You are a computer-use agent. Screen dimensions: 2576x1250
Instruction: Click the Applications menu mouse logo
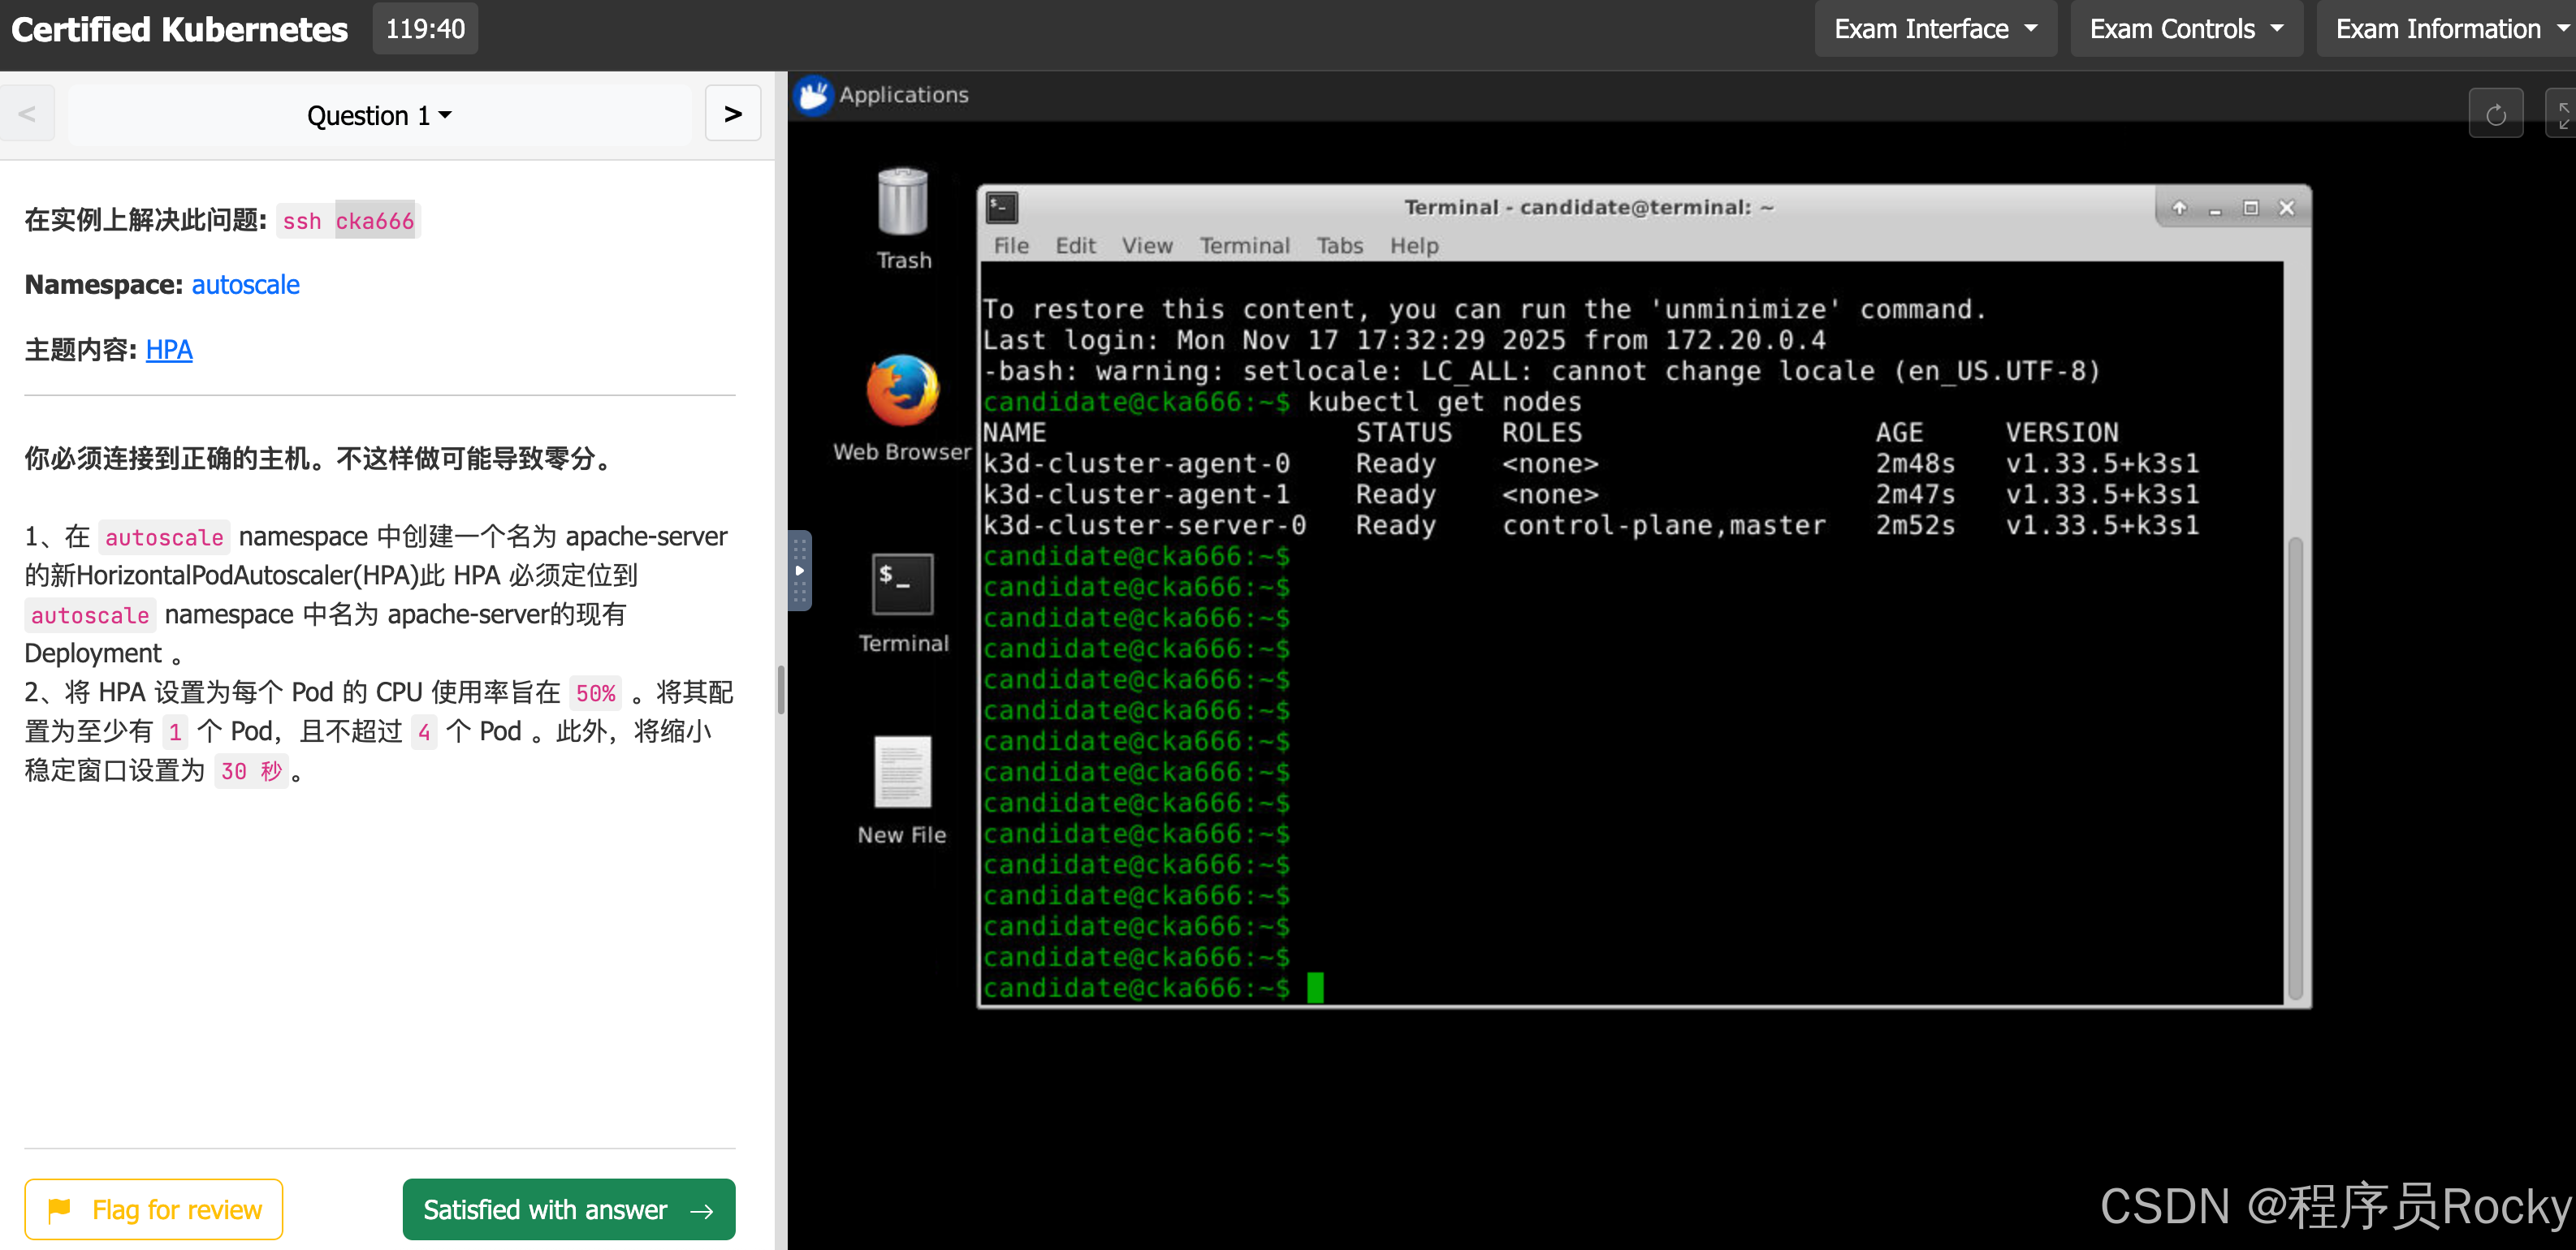click(x=814, y=96)
